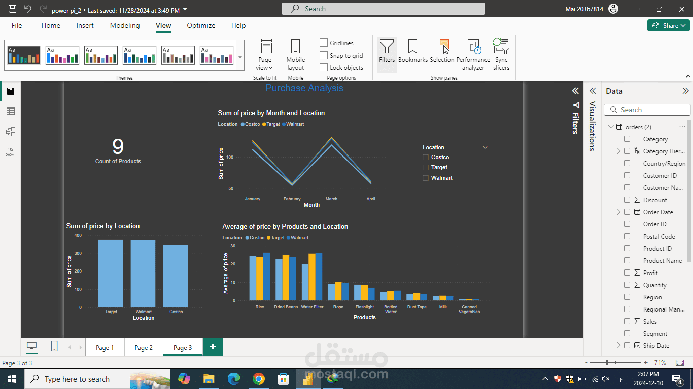Open the Optimize ribbon tab

click(201, 25)
